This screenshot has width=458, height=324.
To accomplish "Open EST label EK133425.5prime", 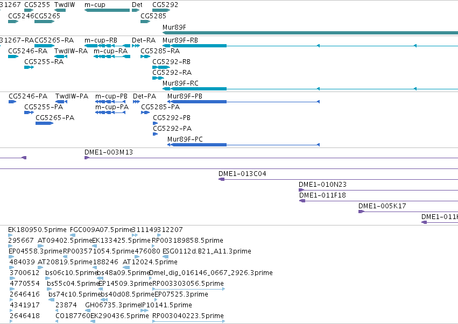I will tap(121, 241).
